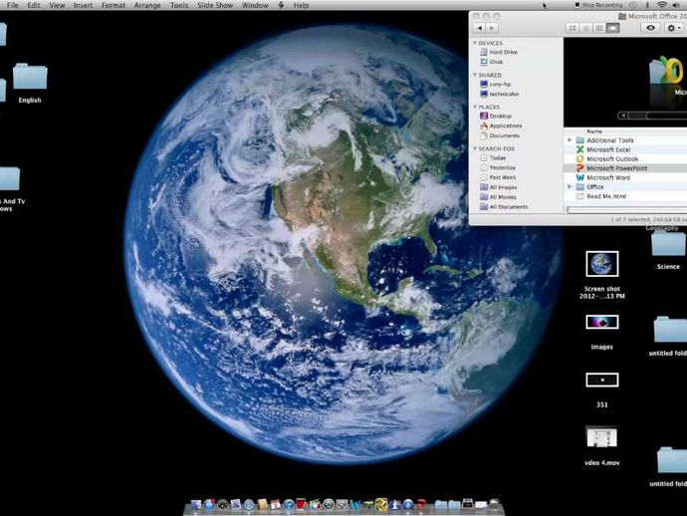Image resolution: width=687 pixels, height=516 pixels.
Task: Switch Finder to column view
Action: click(599, 28)
